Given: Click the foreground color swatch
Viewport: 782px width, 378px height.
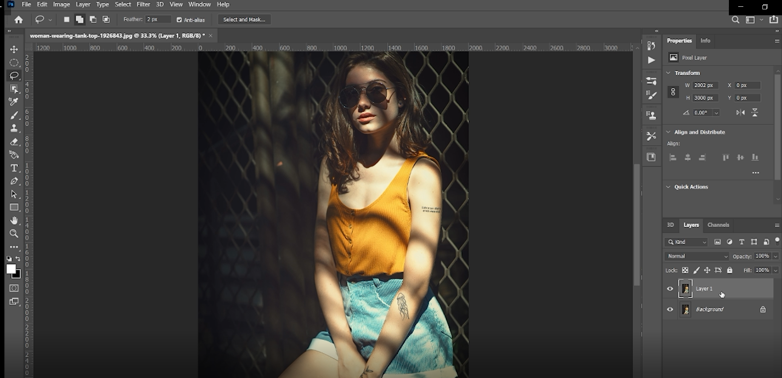Looking at the screenshot, I should [11, 269].
